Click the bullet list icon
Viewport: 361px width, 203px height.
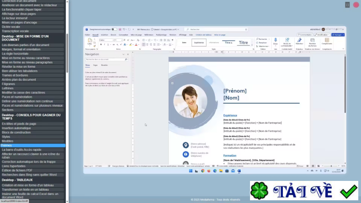coord(143,40)
